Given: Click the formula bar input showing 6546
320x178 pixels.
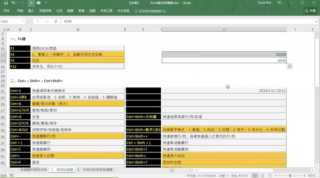Looking at the screenshot, I should click(x=187, y=21).
